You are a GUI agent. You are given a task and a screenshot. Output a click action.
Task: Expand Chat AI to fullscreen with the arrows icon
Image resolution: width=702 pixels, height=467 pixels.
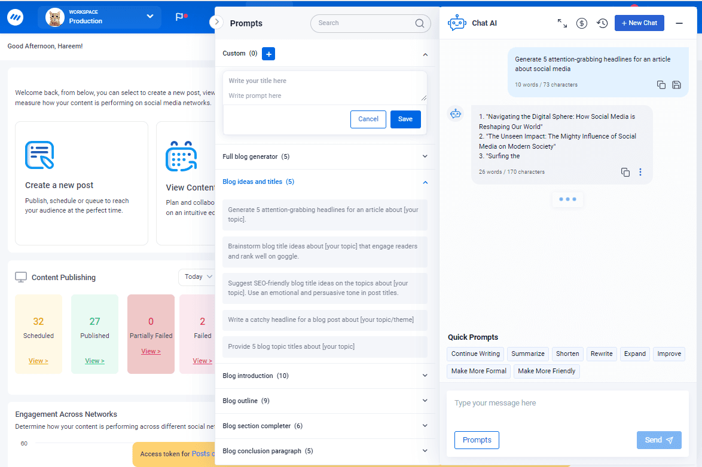click(561, 23)
